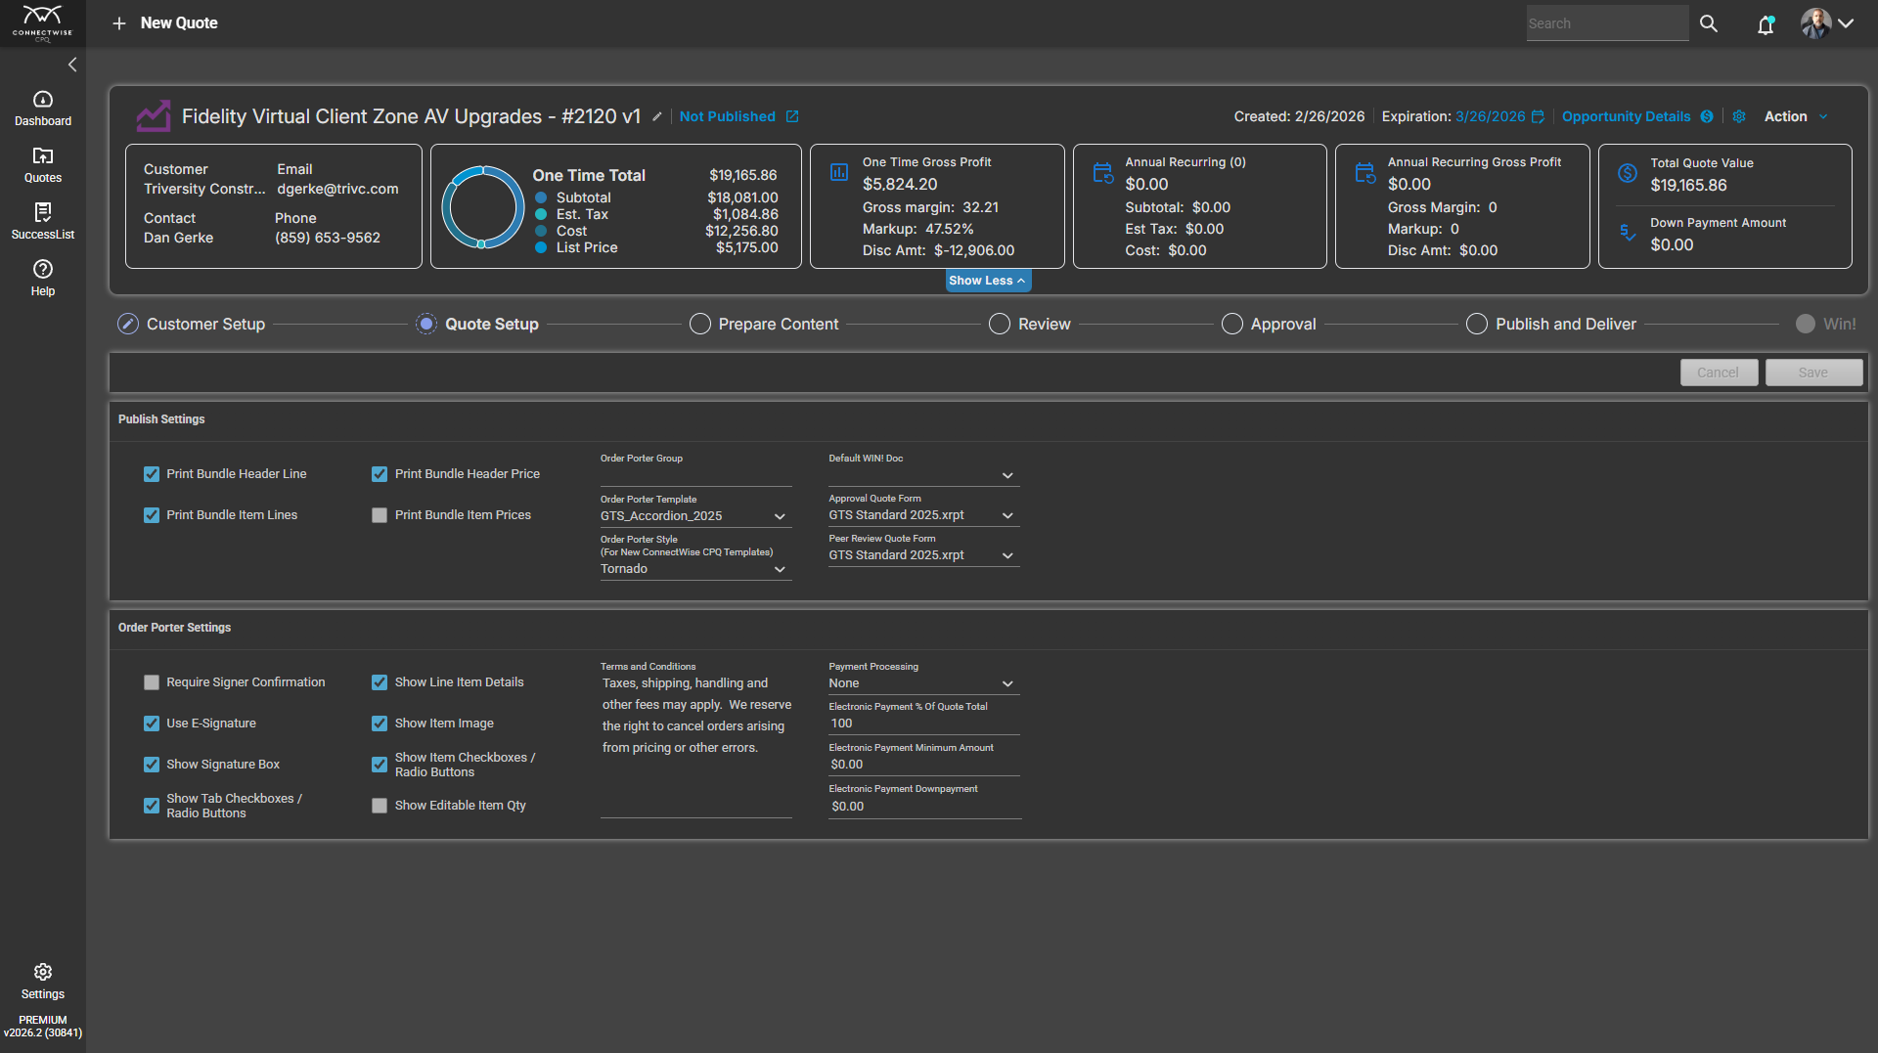This screenshot has width=1878, height=1053.
Task: Click the pencil icon to edit quote name
Action: (657, 117)
